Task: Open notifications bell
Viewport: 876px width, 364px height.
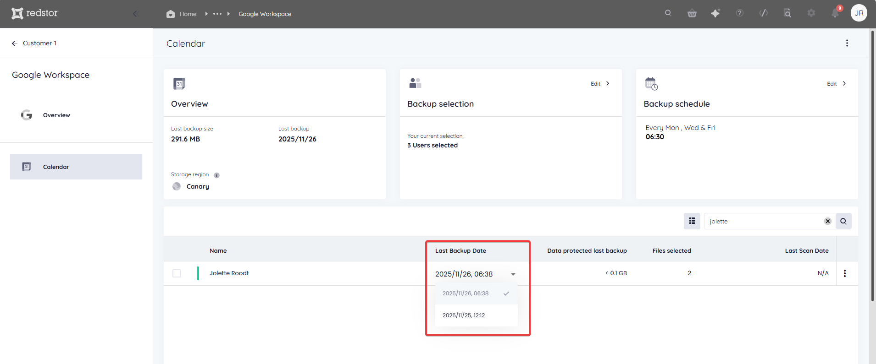Action: pos(835,13)
